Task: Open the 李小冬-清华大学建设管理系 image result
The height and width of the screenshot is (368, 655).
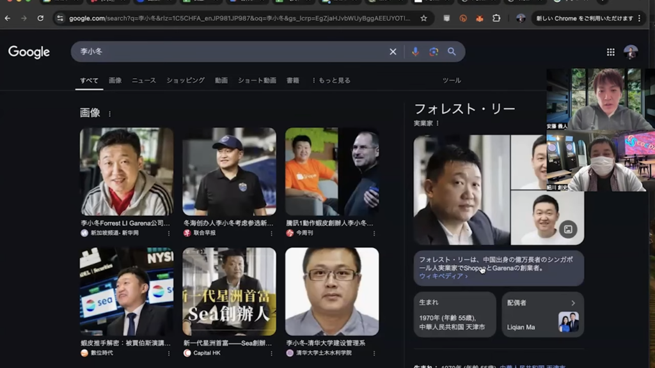Action: click(332, 291)
